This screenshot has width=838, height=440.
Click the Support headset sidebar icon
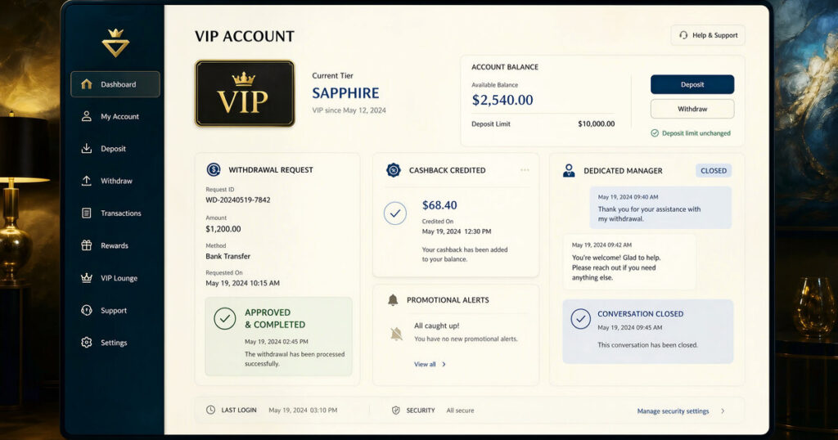(x=87, y=310)
